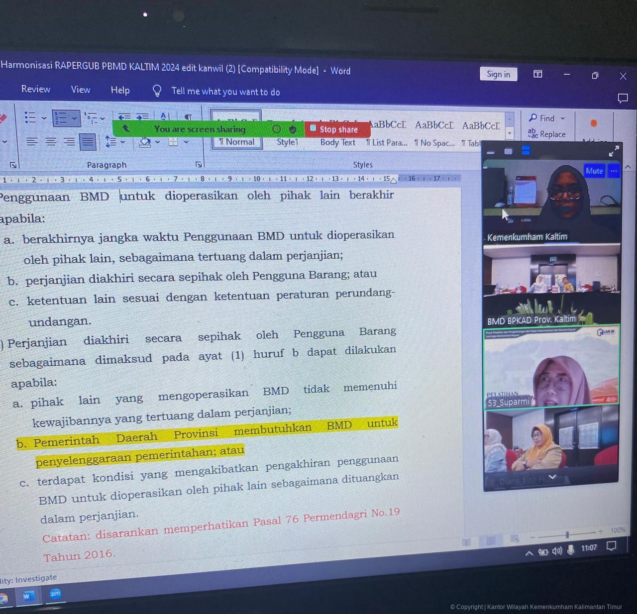The height and width of the screenshot is (614, 637).
Task: Select the BMD BPKAD Prov. Kaltim video
Action: click(551, 286)
